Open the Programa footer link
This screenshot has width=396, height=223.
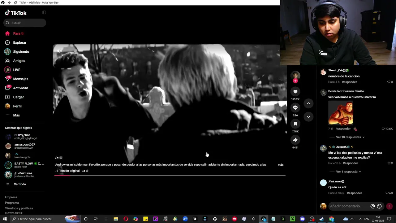(x=12, y=203)
